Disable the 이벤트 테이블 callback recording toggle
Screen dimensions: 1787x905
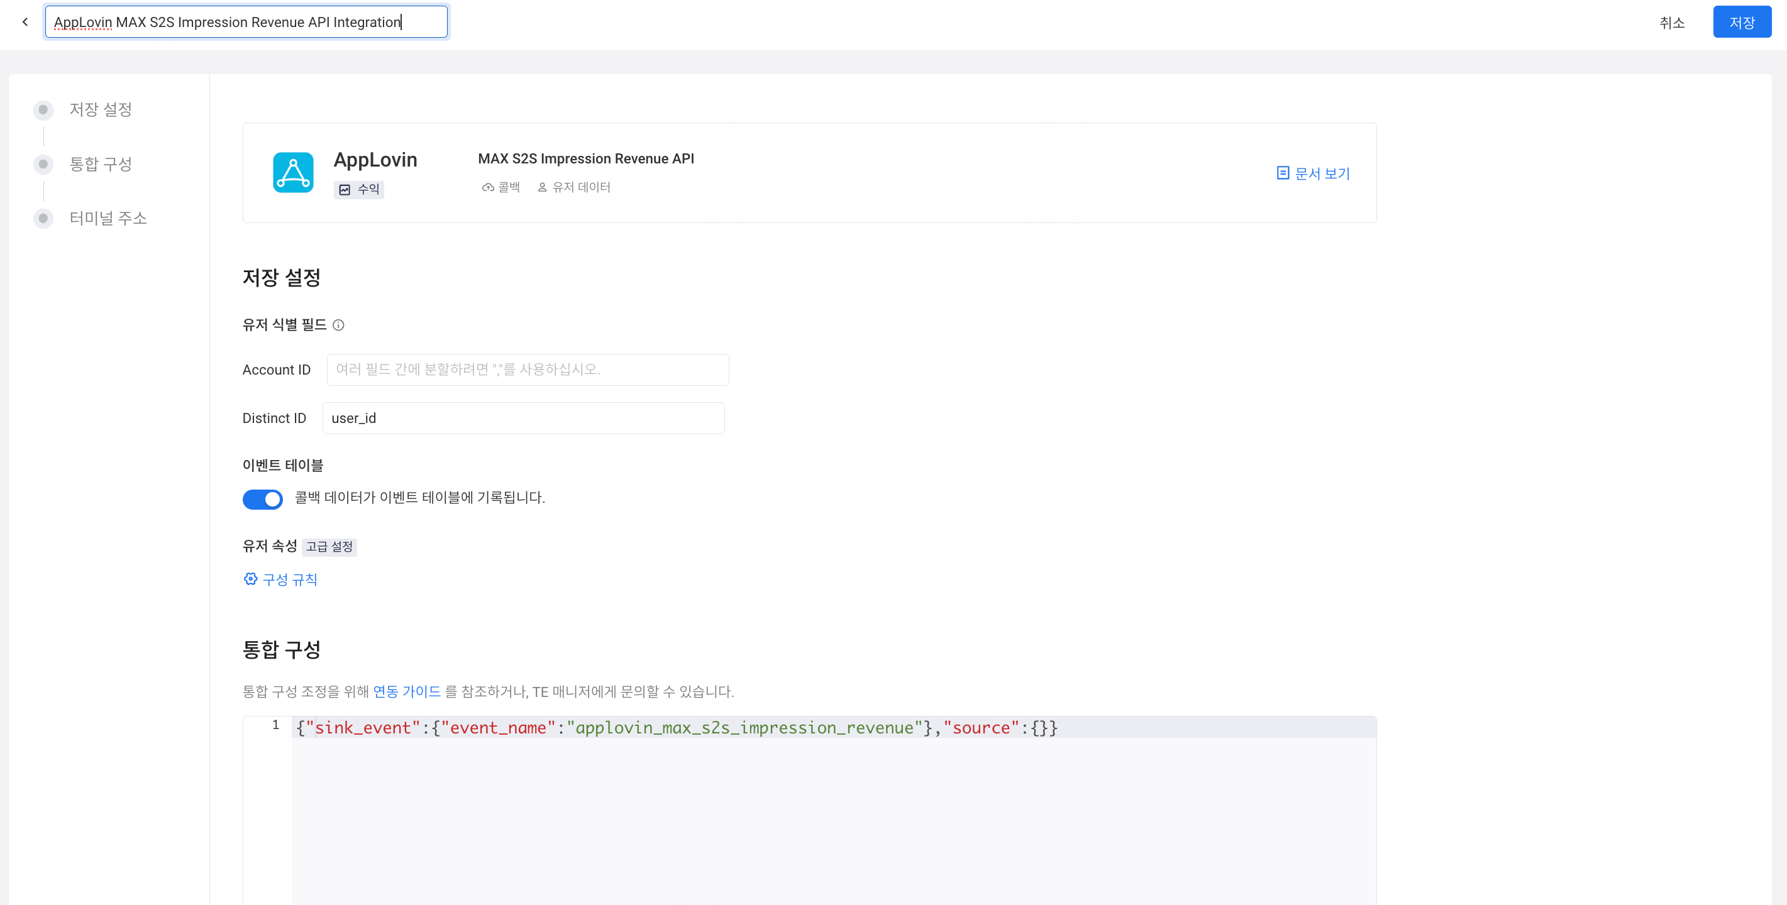pos(262,499)
